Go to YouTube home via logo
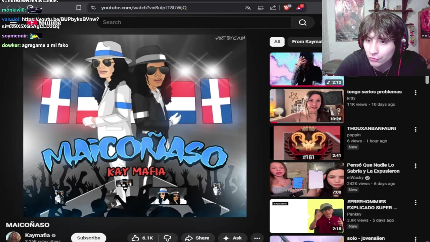 click(x=44, y=23)
